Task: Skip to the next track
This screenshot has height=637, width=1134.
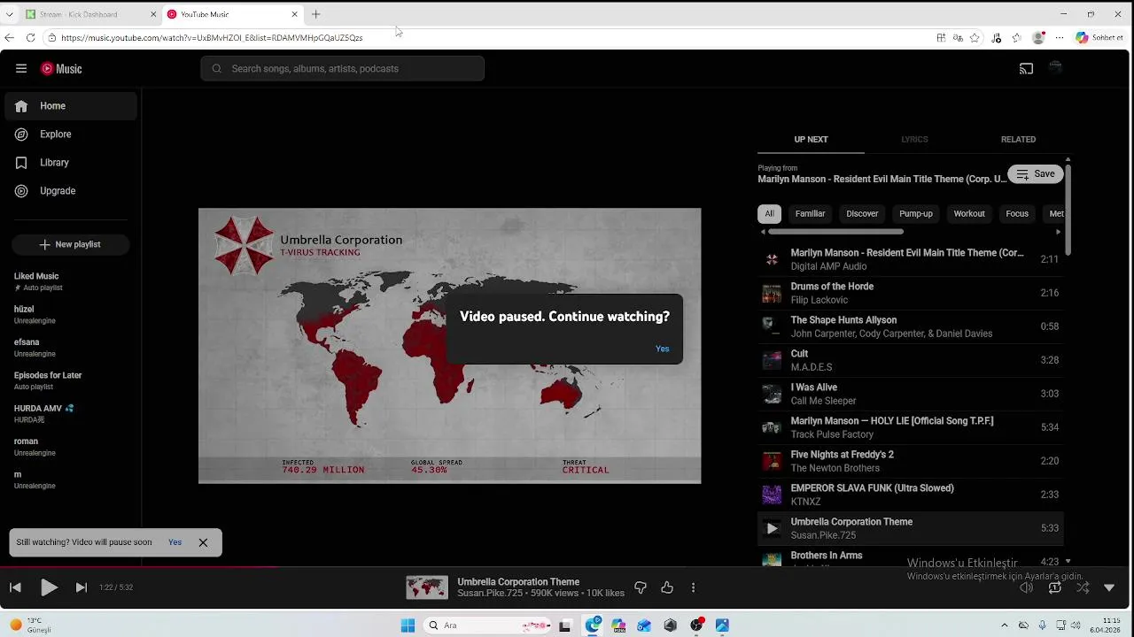Action: click(x=81, y=587)
